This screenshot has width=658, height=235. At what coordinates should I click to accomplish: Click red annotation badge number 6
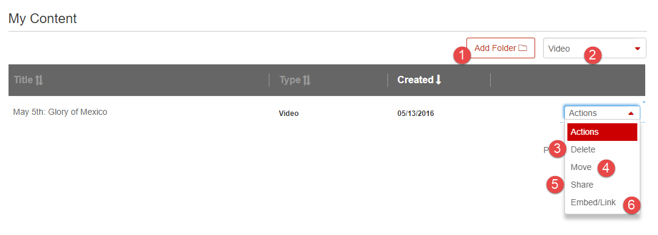coord(632,205)
